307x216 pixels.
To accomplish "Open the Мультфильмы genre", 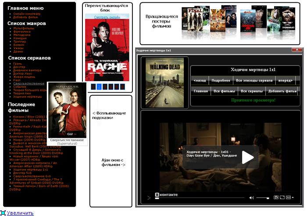I will pyautogui.click(x=24, y=29).
